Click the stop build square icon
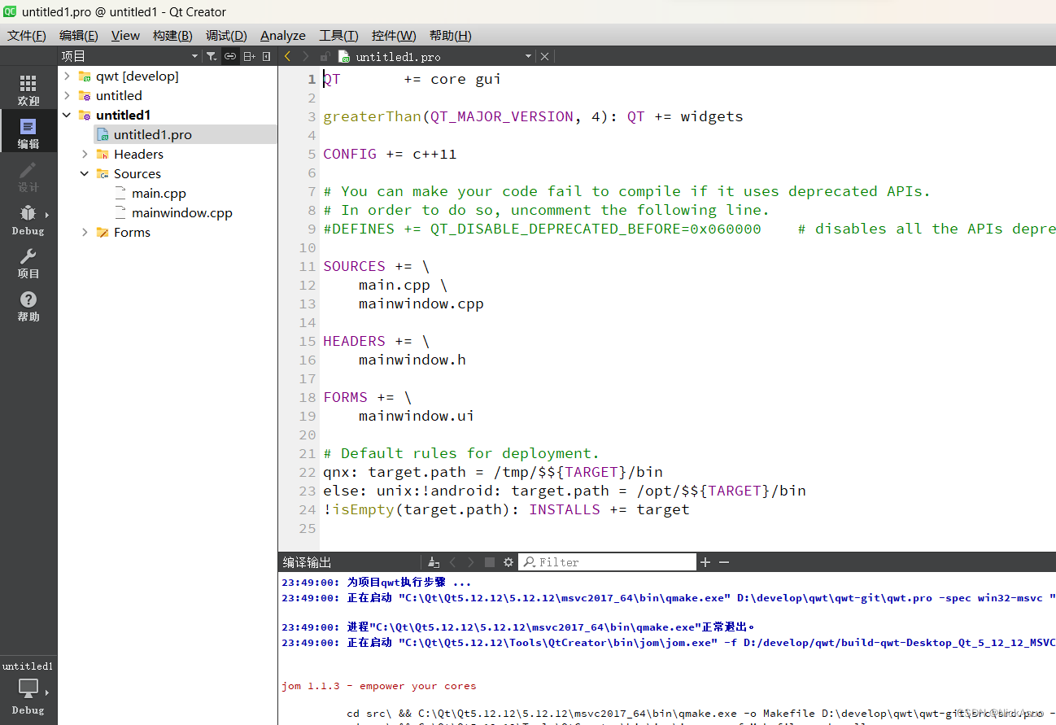 click(x=490, y=562)
